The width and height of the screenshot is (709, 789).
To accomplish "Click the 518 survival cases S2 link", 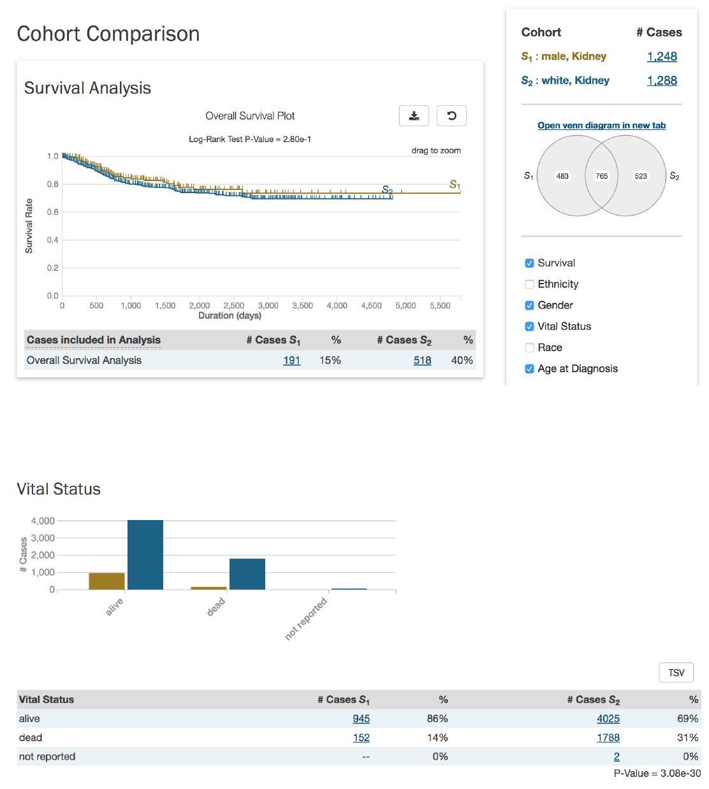I will tap(422, 361).
